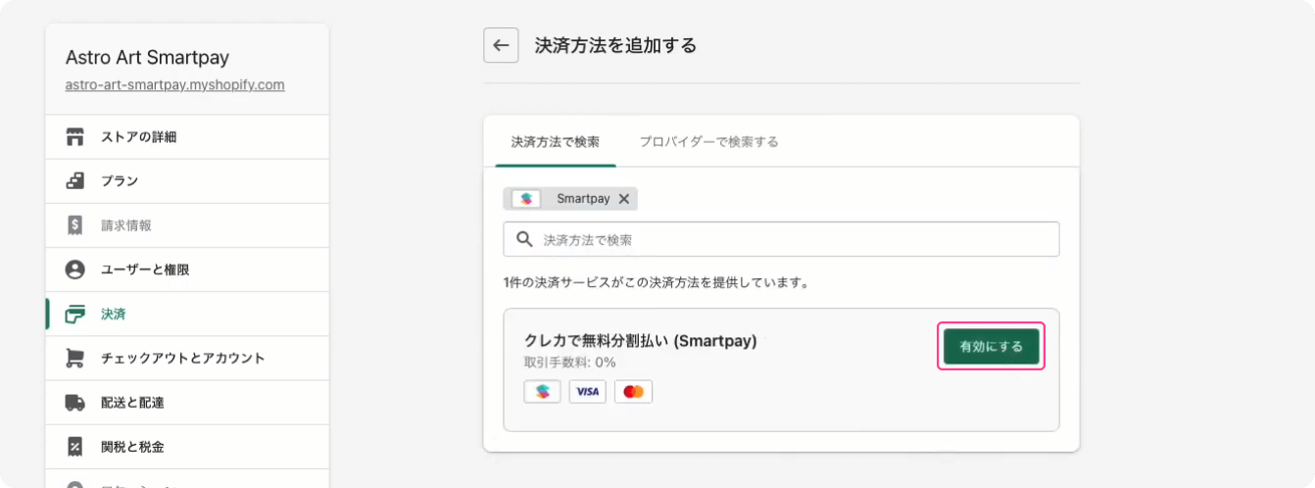Open ユーザーと権限 settings section
This screenshot has width=1315, height=488.
(x=187, y=269)
